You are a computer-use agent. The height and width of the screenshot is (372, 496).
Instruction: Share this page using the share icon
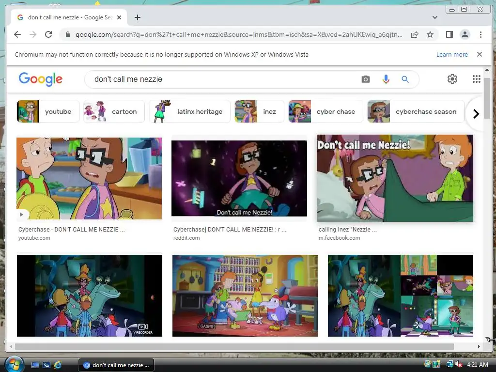pos(415,34)
